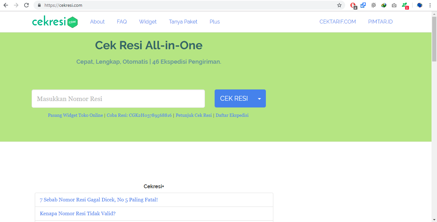Open the green extension with badge 3
This screenshot has height=222, width=437.
coord(405,5)
